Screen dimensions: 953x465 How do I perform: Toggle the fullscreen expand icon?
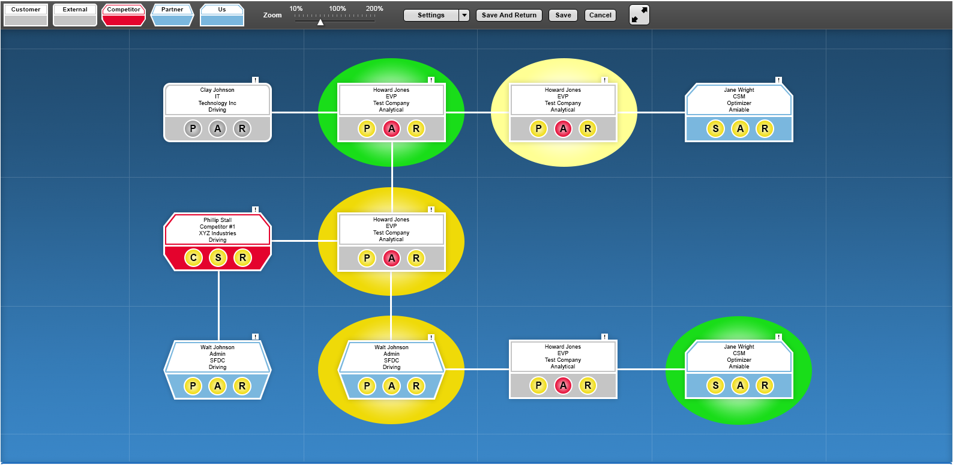tap(639, 15)
